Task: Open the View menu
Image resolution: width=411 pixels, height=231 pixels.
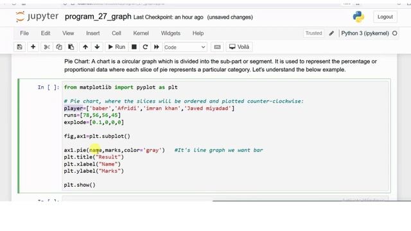Action: point(68,33)
